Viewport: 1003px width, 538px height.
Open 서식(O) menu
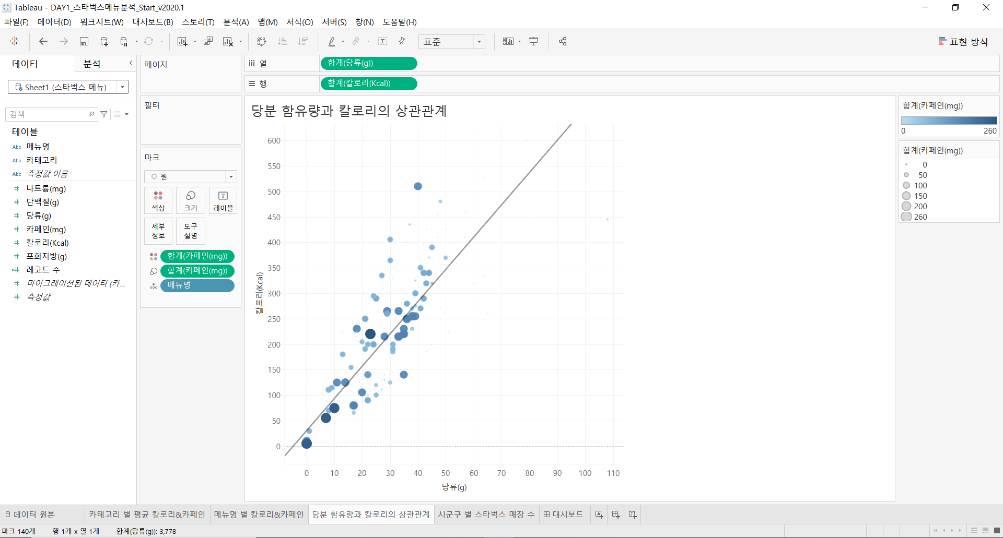click(x=300, y=22)
